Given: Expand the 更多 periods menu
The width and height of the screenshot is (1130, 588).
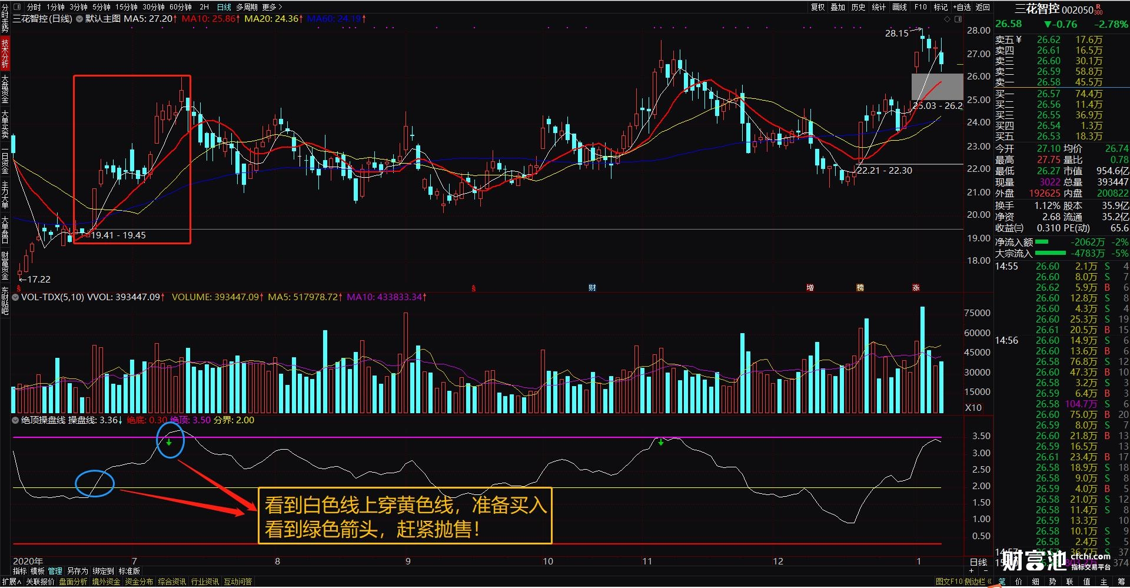Looking at the screenshot, I should click(x=272, y=7).
